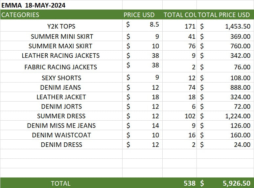Select the PRICE USD column header
This screenshot has height=188, width=254.
142,15
